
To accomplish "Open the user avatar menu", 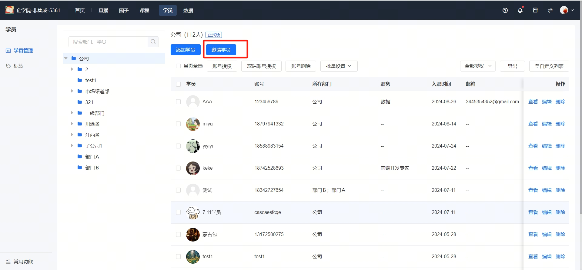I will click(567, 10).
